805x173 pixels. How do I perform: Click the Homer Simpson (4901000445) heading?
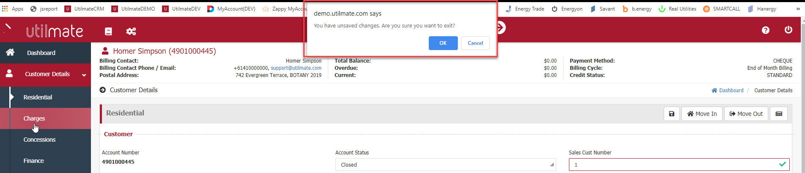165,51
